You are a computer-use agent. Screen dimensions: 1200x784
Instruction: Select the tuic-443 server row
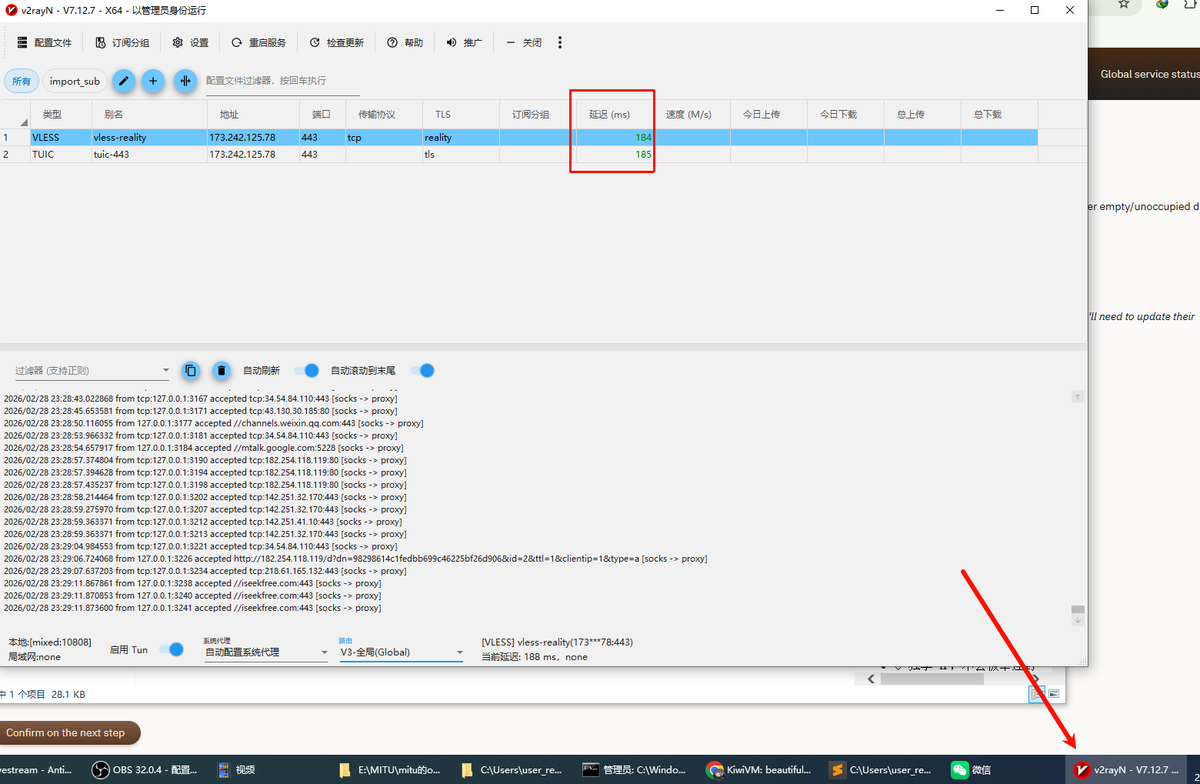click(112, 155)
